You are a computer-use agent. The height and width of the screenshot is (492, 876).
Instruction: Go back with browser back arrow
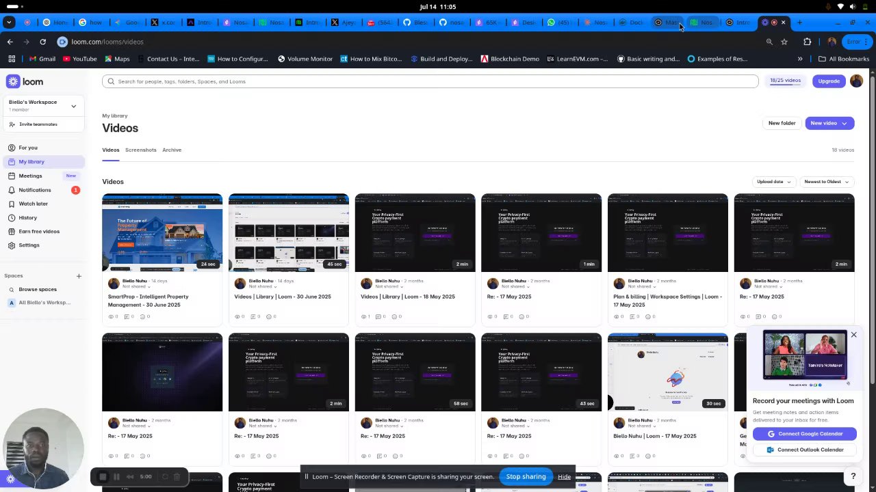click(10, 42)
